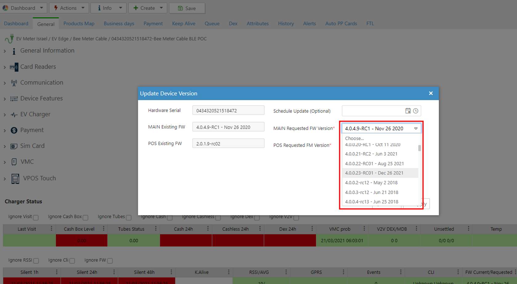Open column menu for V2V DEX/MDB
The height and width of the screenshot is (284, 517).
(x=416, y=228)
